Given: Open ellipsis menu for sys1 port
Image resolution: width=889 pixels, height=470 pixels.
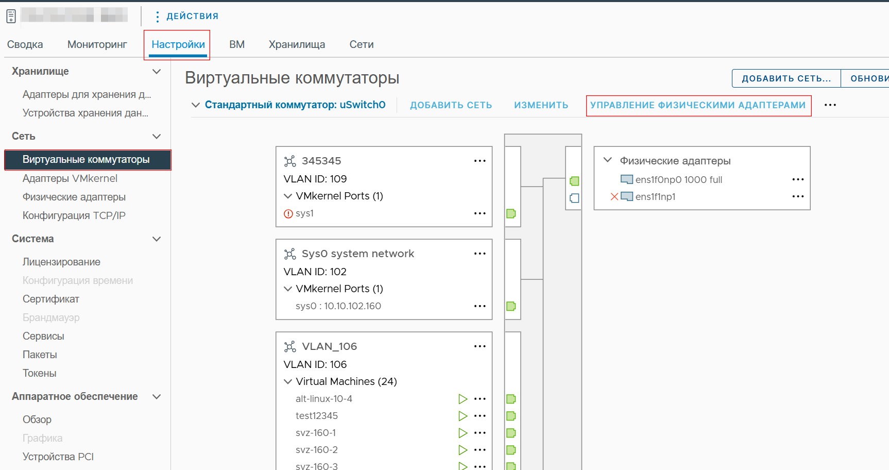Looking at the screenshot, I should click(x=480, y=213).
